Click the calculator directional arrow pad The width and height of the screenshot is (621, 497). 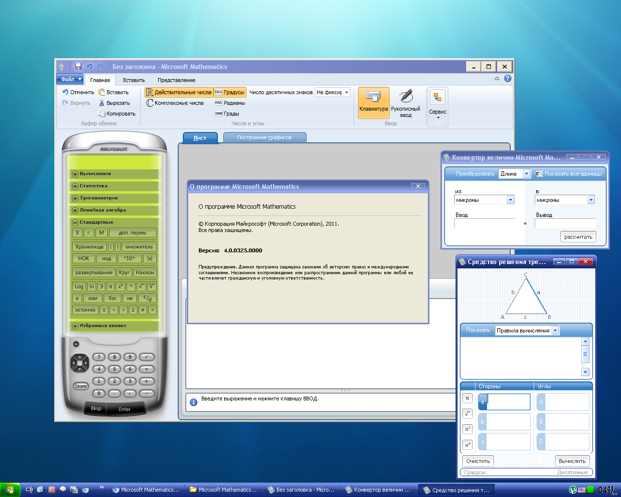click(80, 363)
